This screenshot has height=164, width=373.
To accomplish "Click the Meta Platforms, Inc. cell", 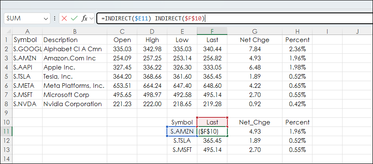I will (75, 86).
